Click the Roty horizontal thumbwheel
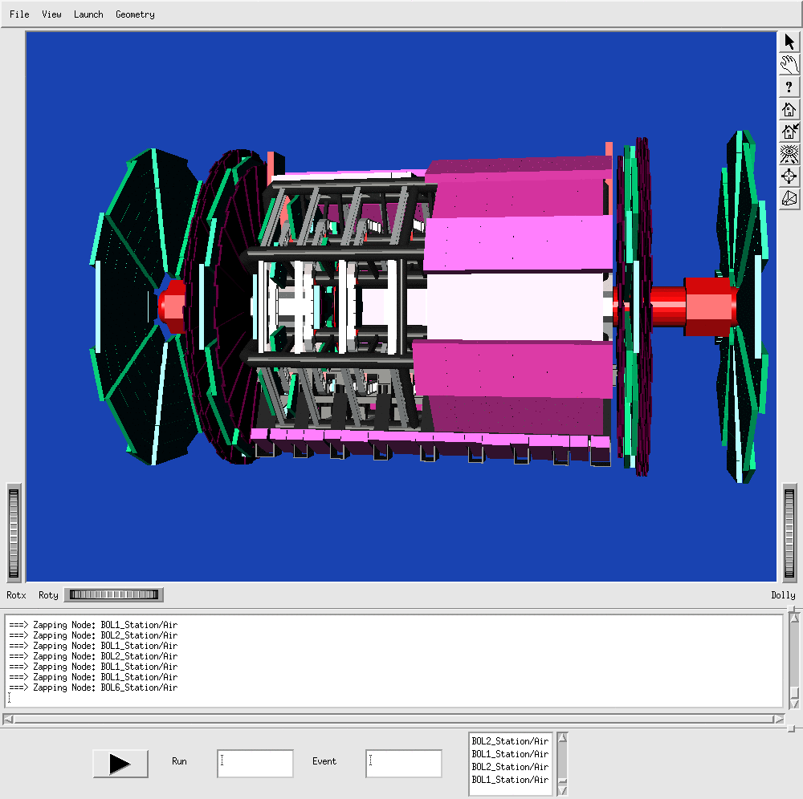The height and width of the screenshot is (799, 803). coord(113,595)
